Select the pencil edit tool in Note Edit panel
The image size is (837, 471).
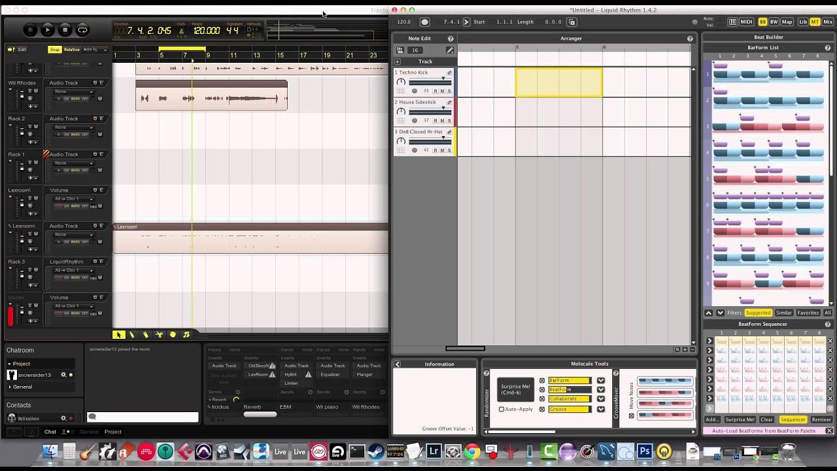pos(450,50)
